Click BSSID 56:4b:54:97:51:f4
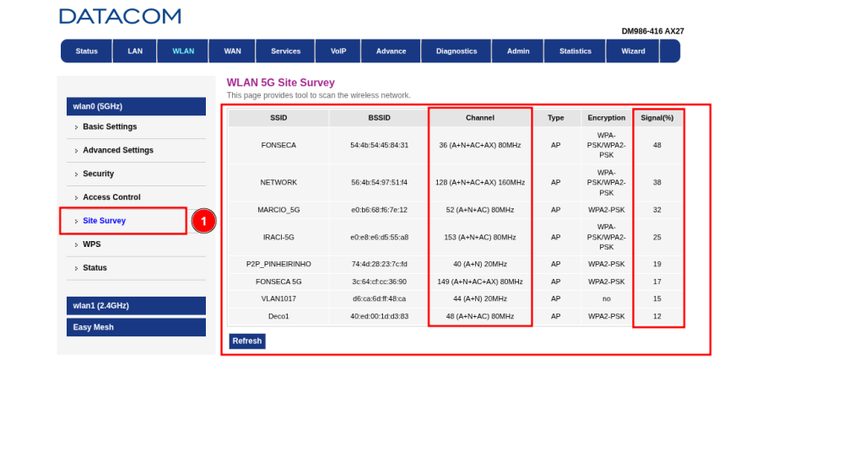The height and width of the screenshot is (456, 864). tap(379, 183)
